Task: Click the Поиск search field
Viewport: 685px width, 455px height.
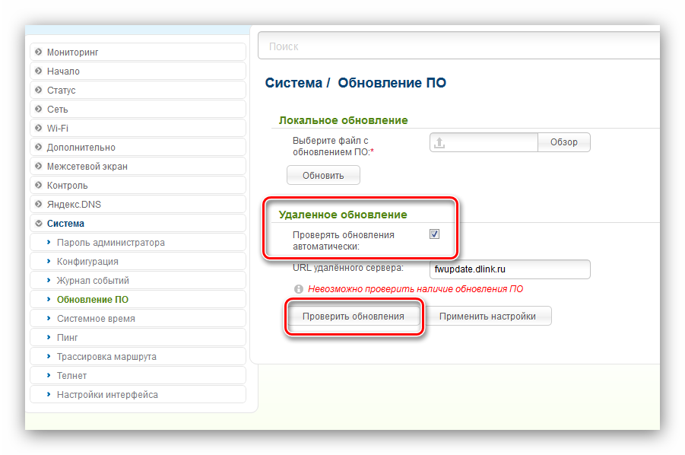Action: pyautogui.click(x=458, y=46)
